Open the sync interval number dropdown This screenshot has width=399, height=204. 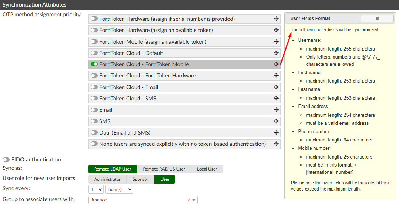(96, 189)
